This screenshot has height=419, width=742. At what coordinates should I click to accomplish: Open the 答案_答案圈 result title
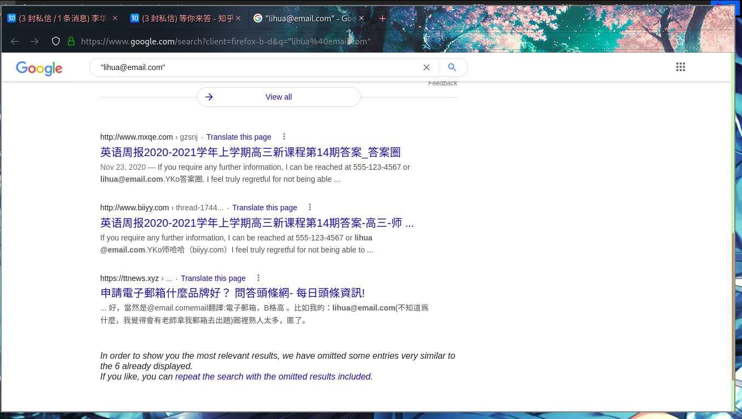pos(250,152)
